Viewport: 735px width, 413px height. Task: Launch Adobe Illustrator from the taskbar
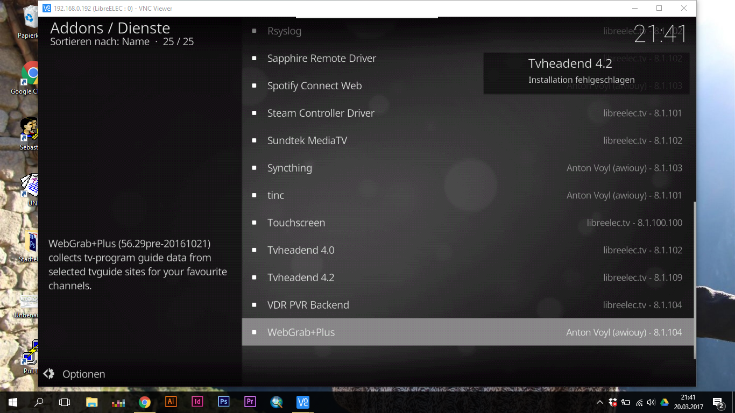pyautogui.click(x=171, y=402)
